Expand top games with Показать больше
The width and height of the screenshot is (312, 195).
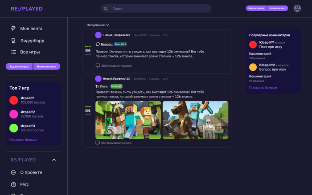click(x=23, y=140)
